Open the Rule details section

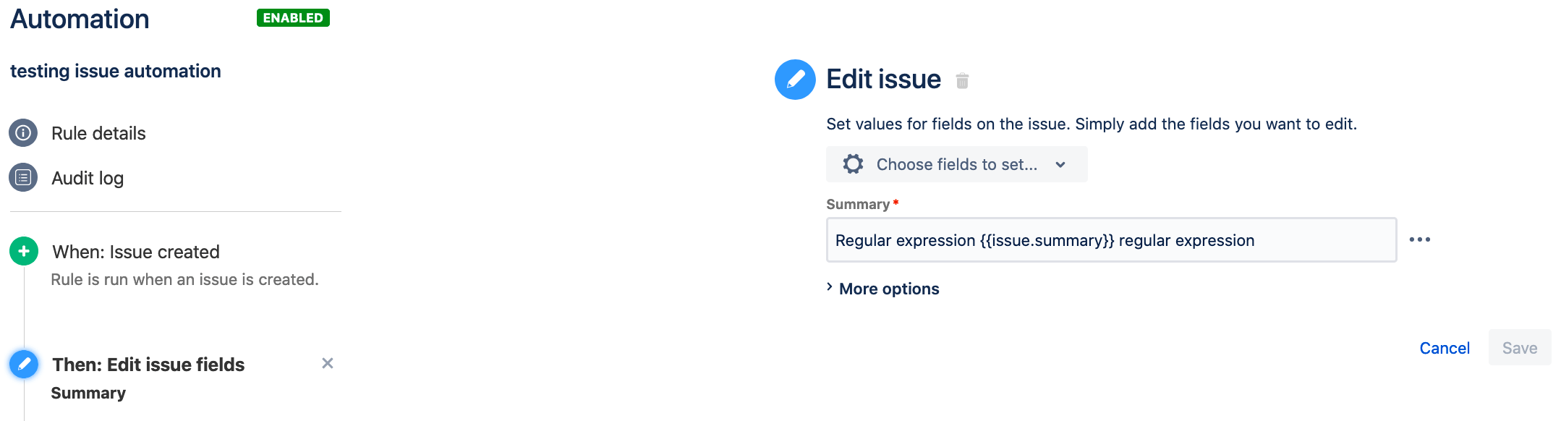tap(98, 133)
